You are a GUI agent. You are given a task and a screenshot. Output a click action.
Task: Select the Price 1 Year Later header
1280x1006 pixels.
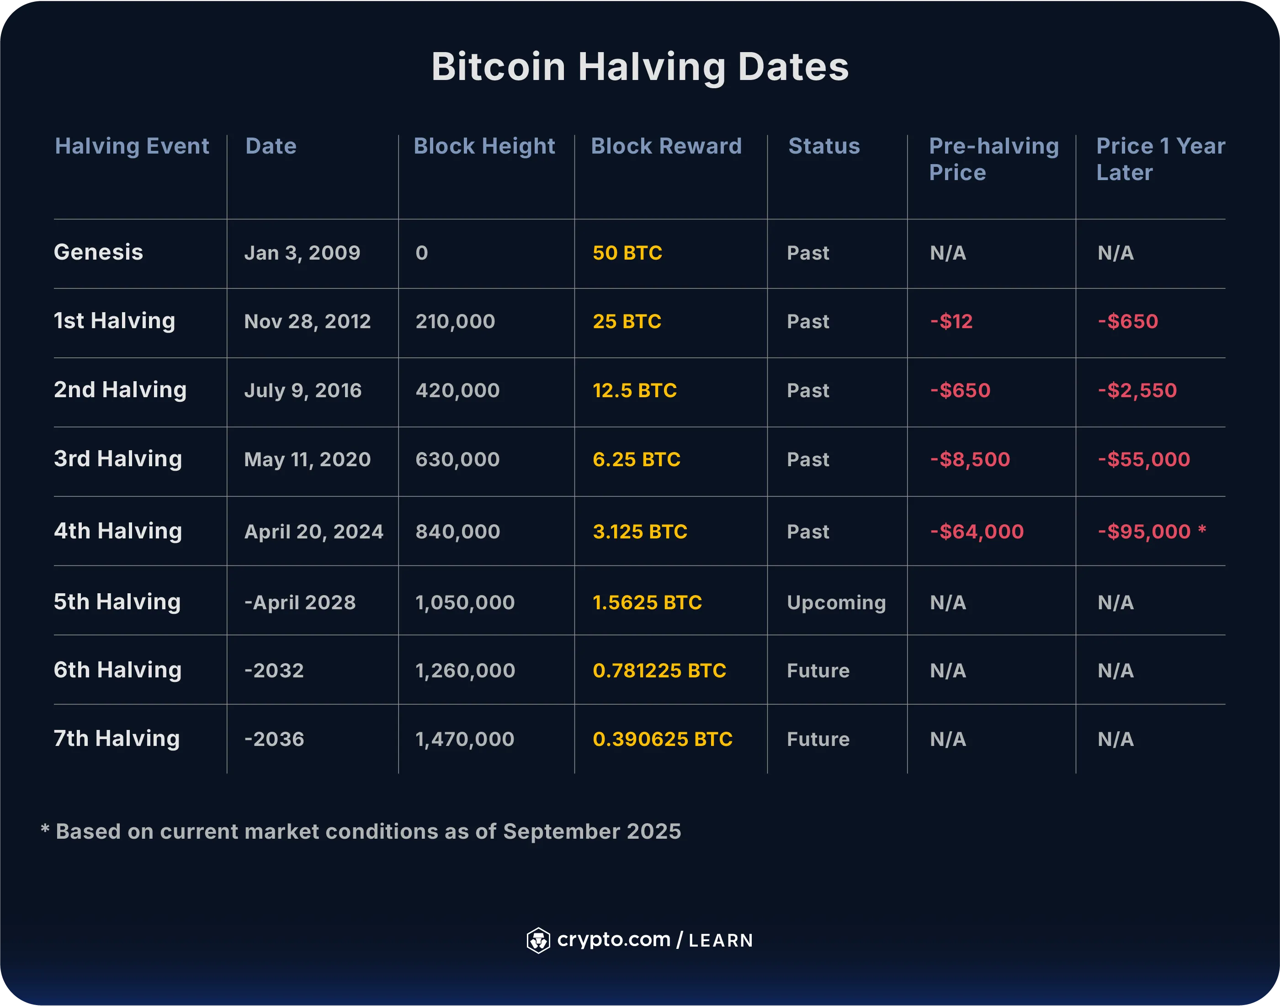(x=1160, y=159)
